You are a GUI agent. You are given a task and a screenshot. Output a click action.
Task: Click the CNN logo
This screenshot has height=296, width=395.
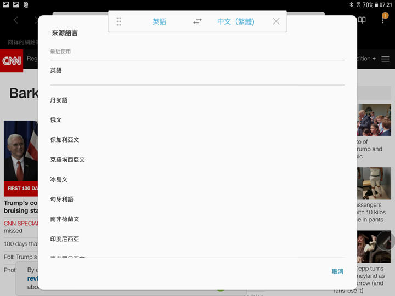coord(12,61)
